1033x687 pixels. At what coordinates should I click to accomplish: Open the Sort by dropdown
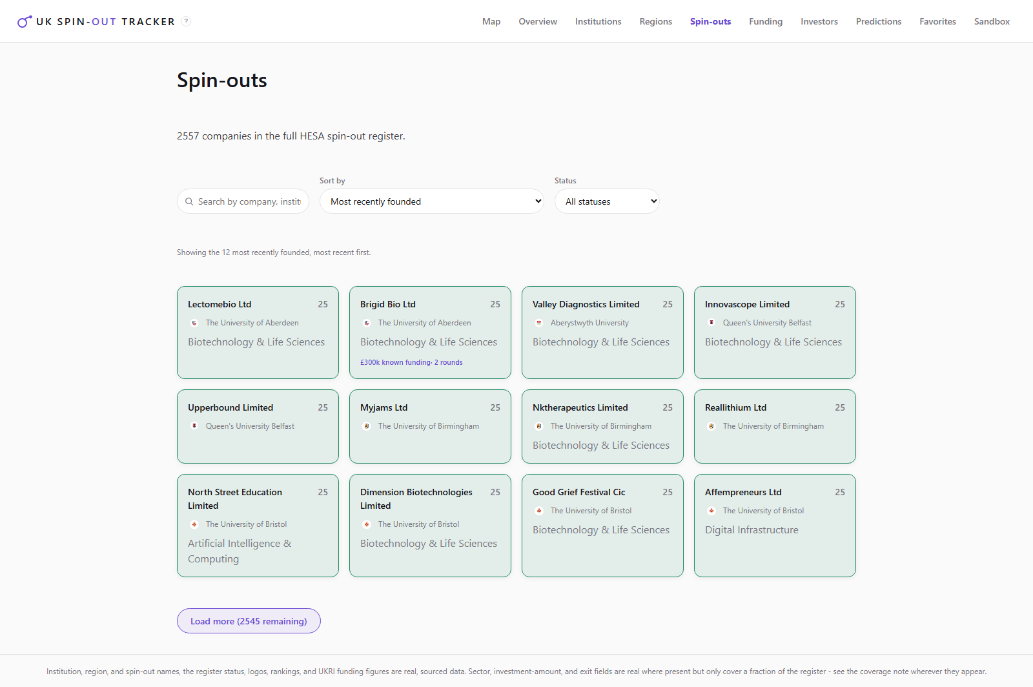click(x=432, y=201)
